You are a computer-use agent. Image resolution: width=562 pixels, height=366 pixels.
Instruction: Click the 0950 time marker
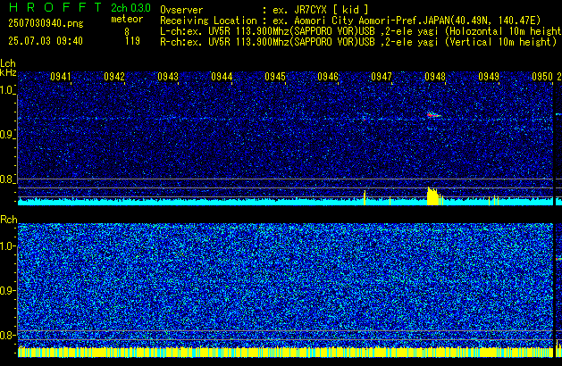542,77
